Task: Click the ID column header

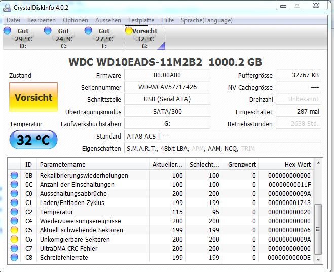Action: [28, 165]
